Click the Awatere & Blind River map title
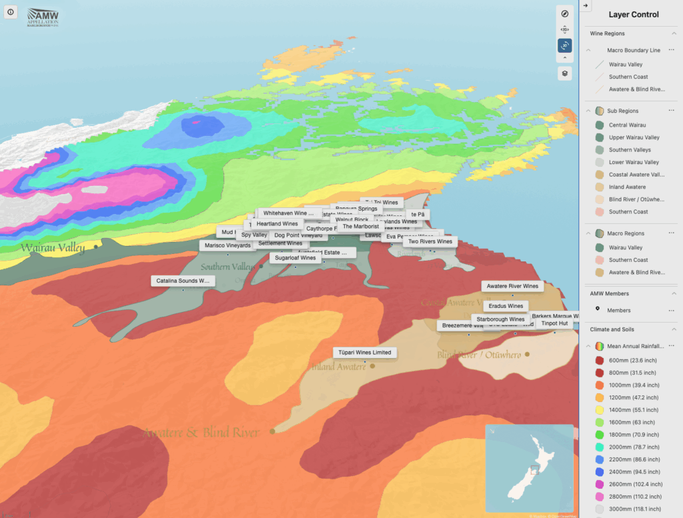 coord(201,433)
